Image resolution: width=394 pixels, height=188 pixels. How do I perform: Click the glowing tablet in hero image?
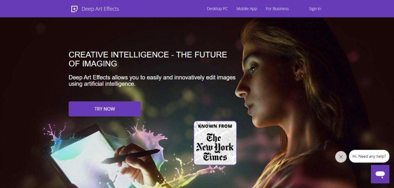pyautogui.click(x=83, y=159)
